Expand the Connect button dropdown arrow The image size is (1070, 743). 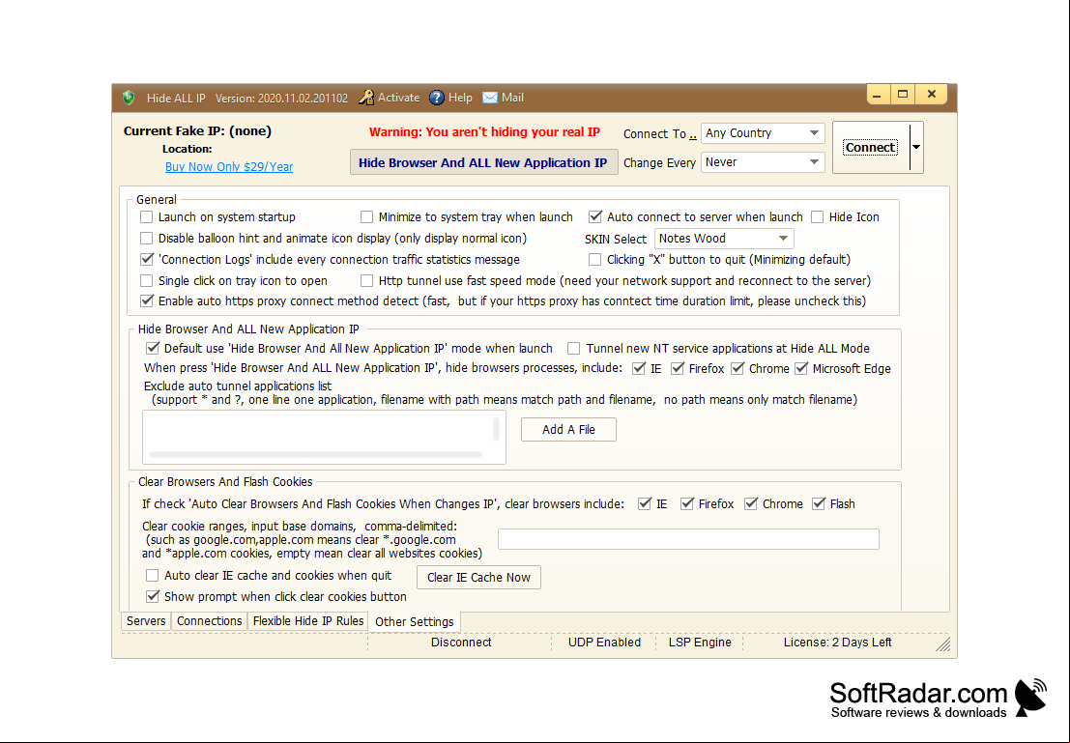click(x=916, y=148)
